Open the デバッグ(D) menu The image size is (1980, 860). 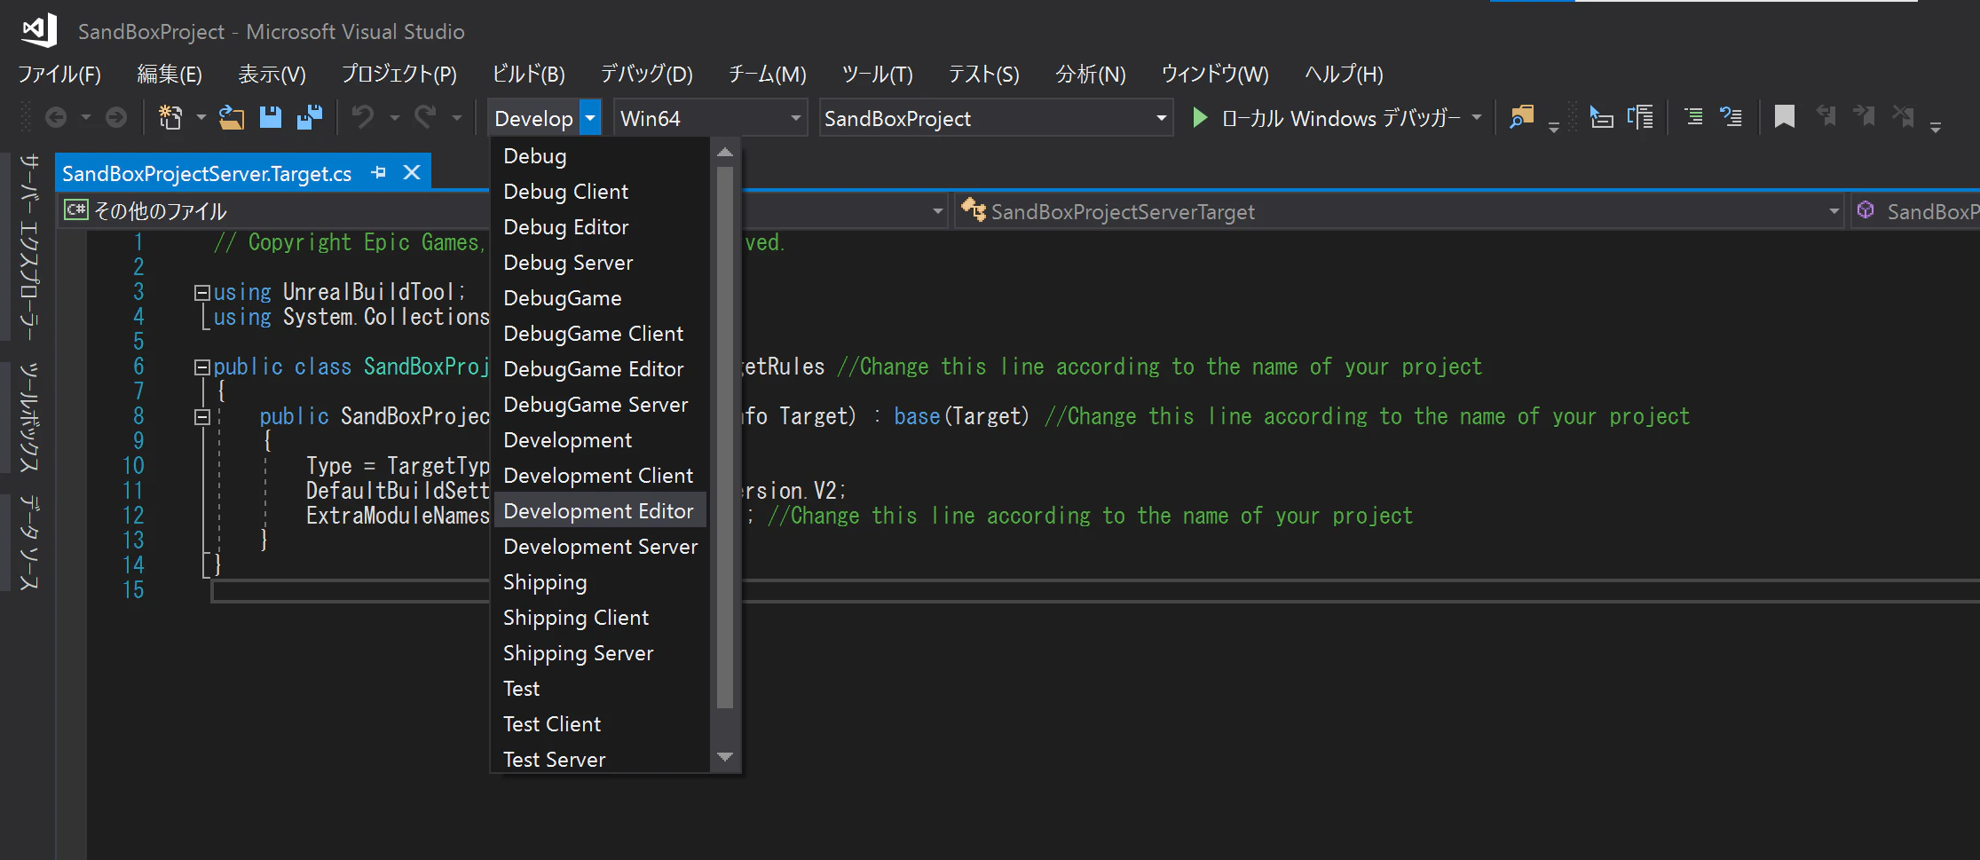tap(647, 75)
